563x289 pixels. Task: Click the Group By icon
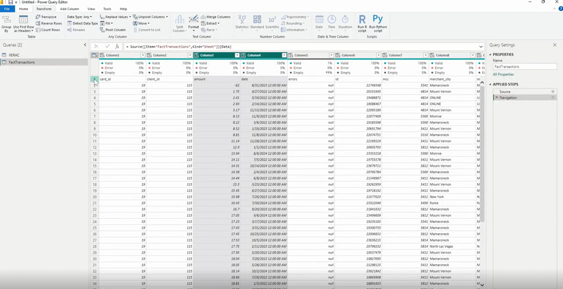[6, 19]
